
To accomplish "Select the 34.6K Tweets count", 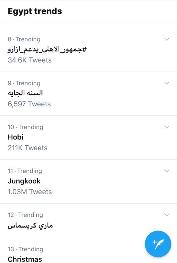I will (30, 60).
